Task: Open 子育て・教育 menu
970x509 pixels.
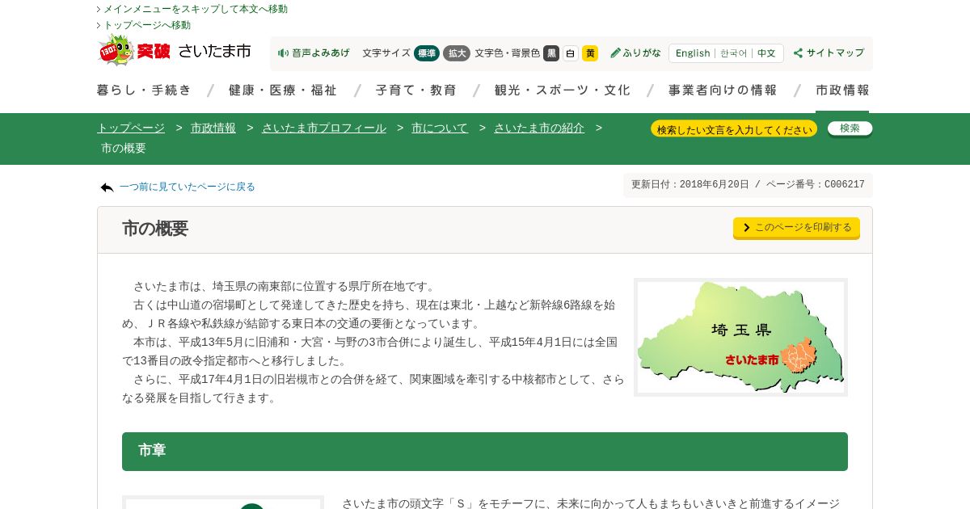Action: [416, 90]
